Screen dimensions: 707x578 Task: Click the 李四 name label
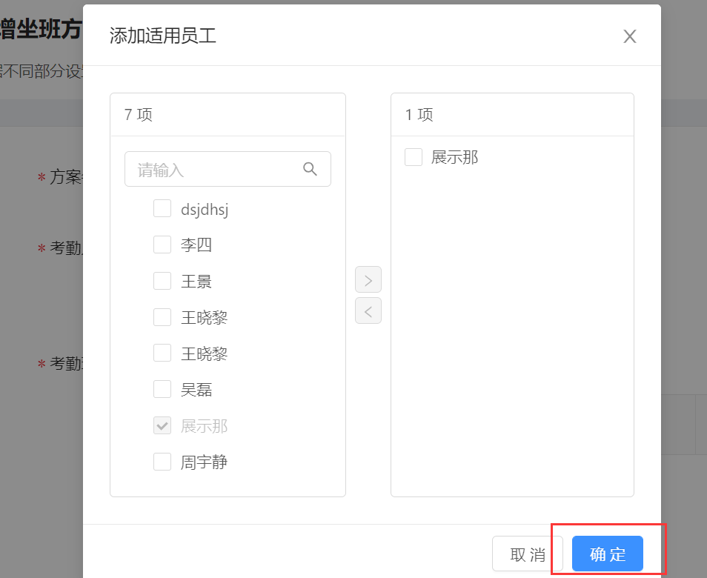196,245
